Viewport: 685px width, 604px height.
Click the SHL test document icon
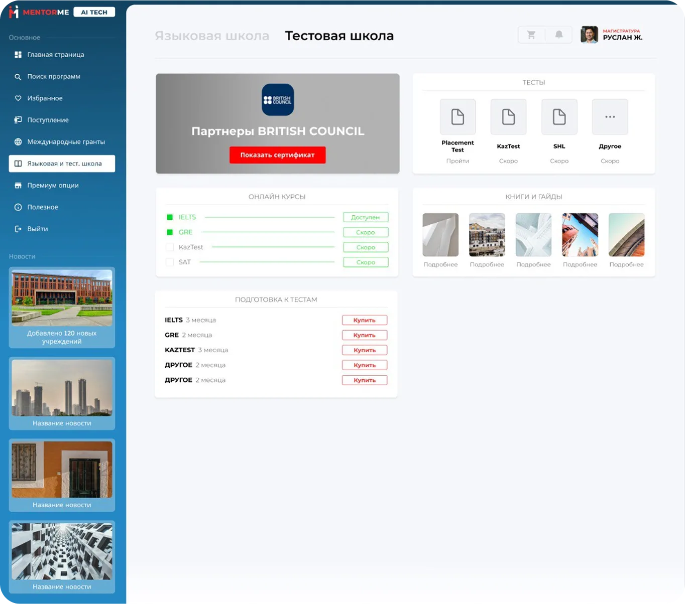559,117
